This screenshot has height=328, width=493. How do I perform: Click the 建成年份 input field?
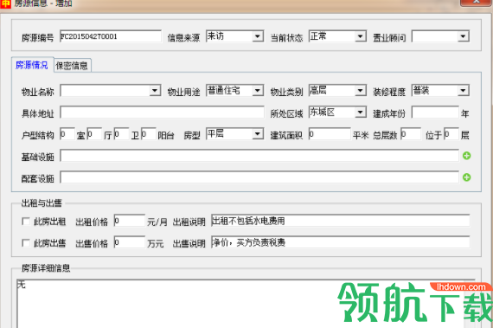pos(435,113)
